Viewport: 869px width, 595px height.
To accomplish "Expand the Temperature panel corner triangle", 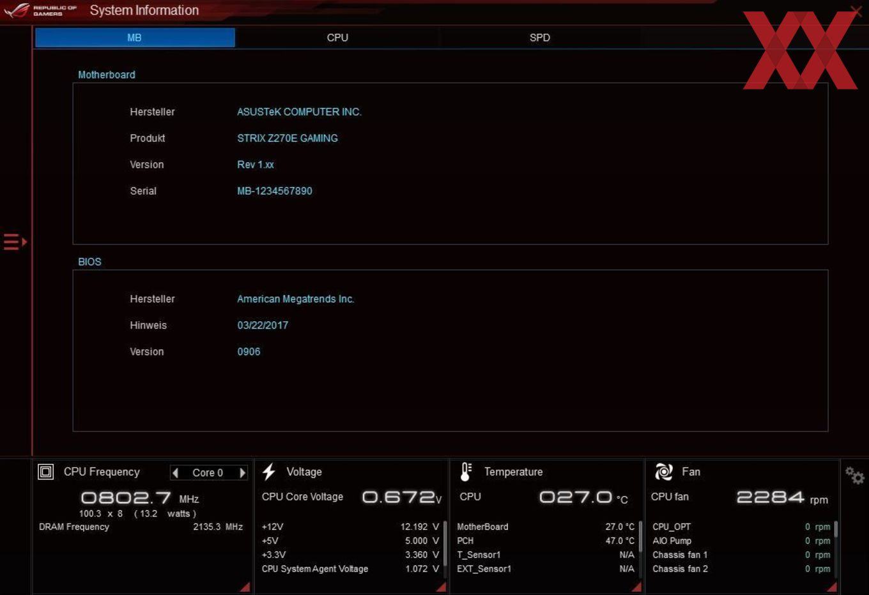I will [636, 587].
